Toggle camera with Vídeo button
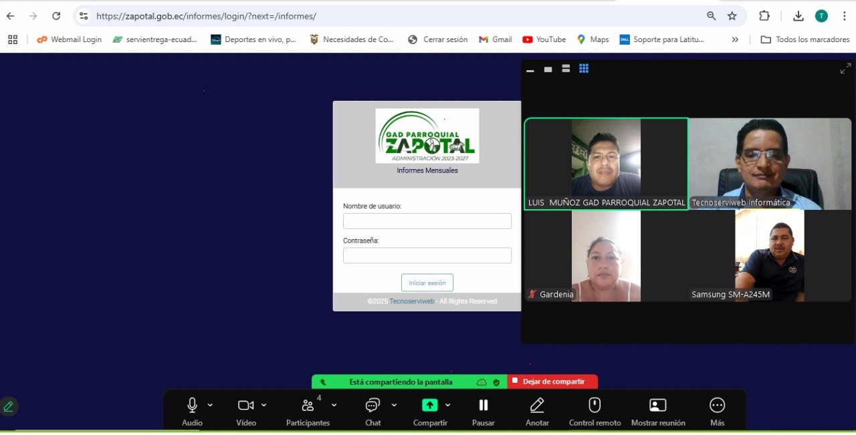The image size is (856, 435). [x=245, y=406]
